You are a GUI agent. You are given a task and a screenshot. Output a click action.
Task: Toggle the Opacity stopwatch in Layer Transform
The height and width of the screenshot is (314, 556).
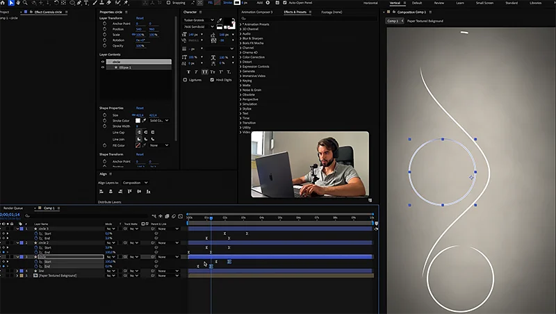pyautogui.click(x=105, y=46)
